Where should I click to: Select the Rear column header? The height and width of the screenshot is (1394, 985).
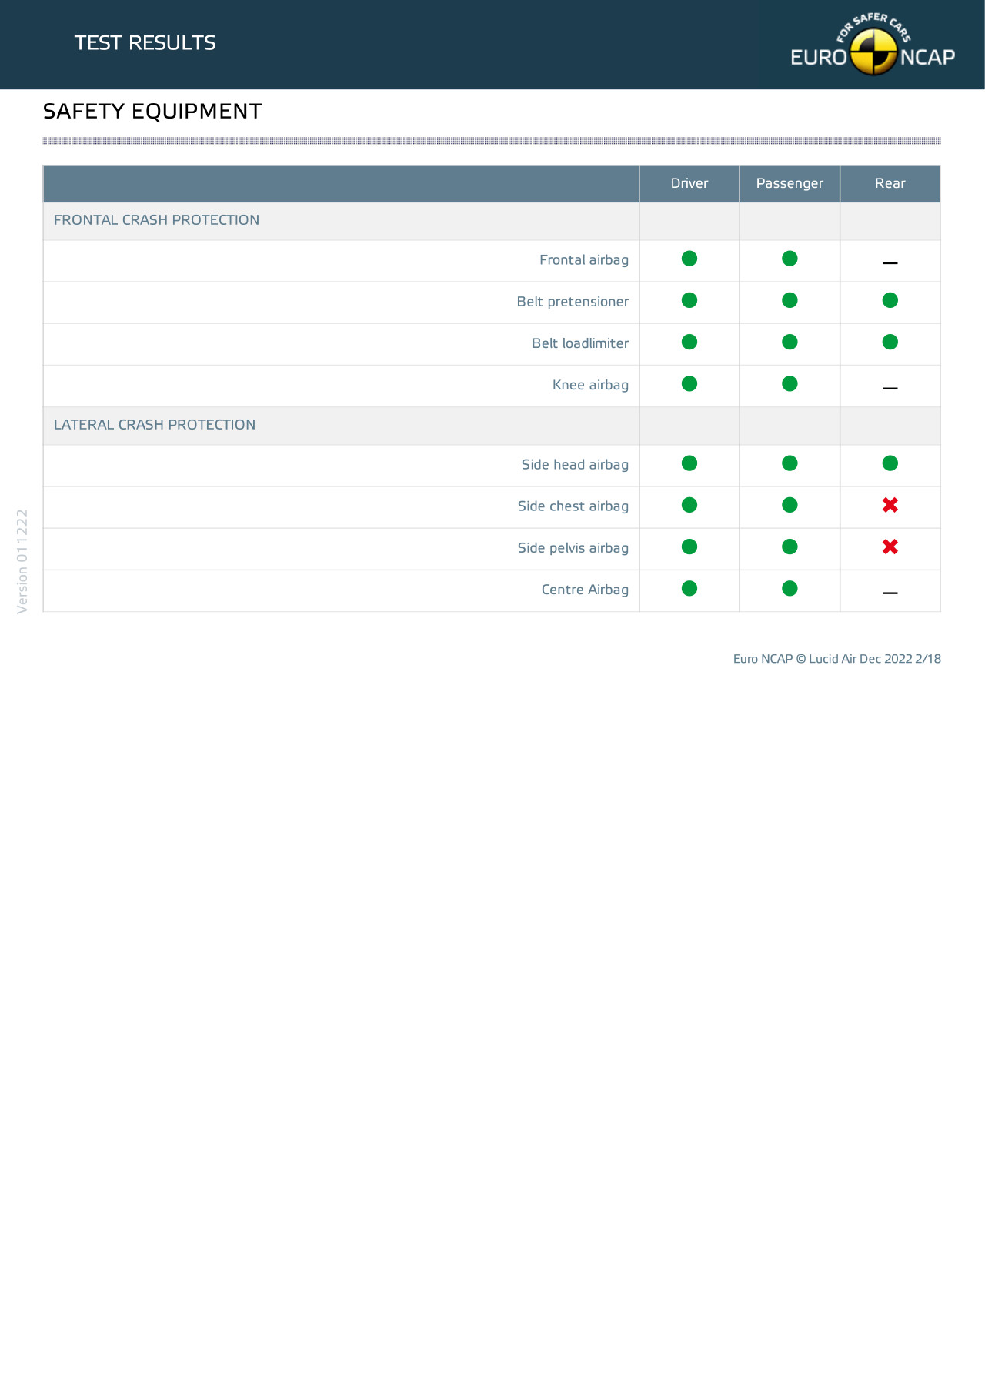coord(890,184)
